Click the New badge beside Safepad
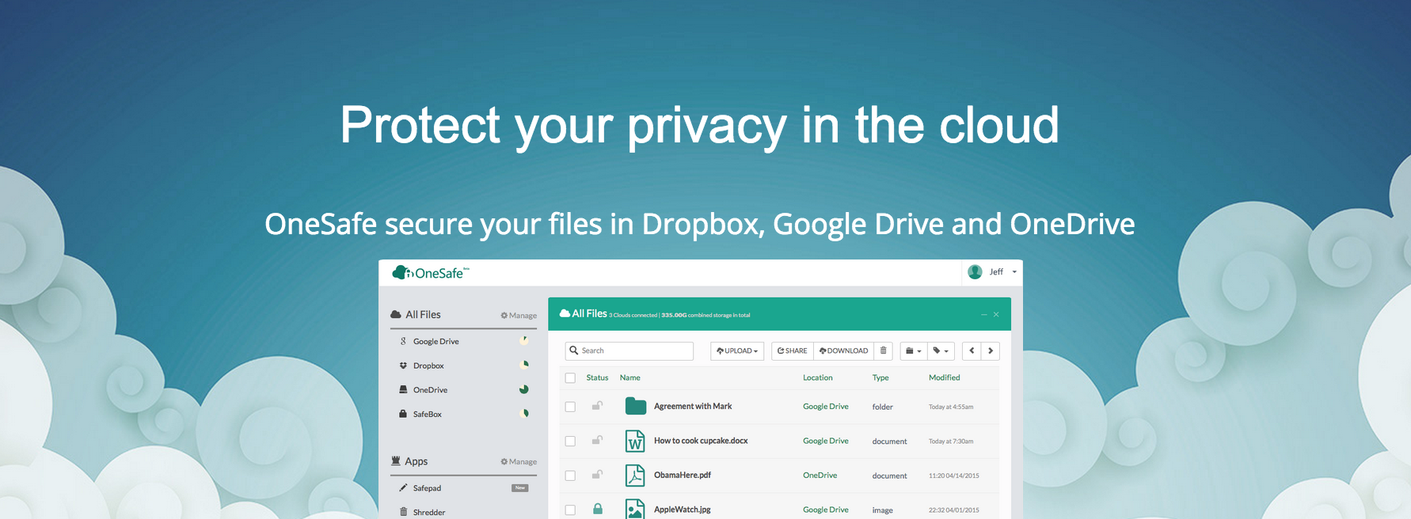Screen dimensions: 1411x519 tap(520, 488)
